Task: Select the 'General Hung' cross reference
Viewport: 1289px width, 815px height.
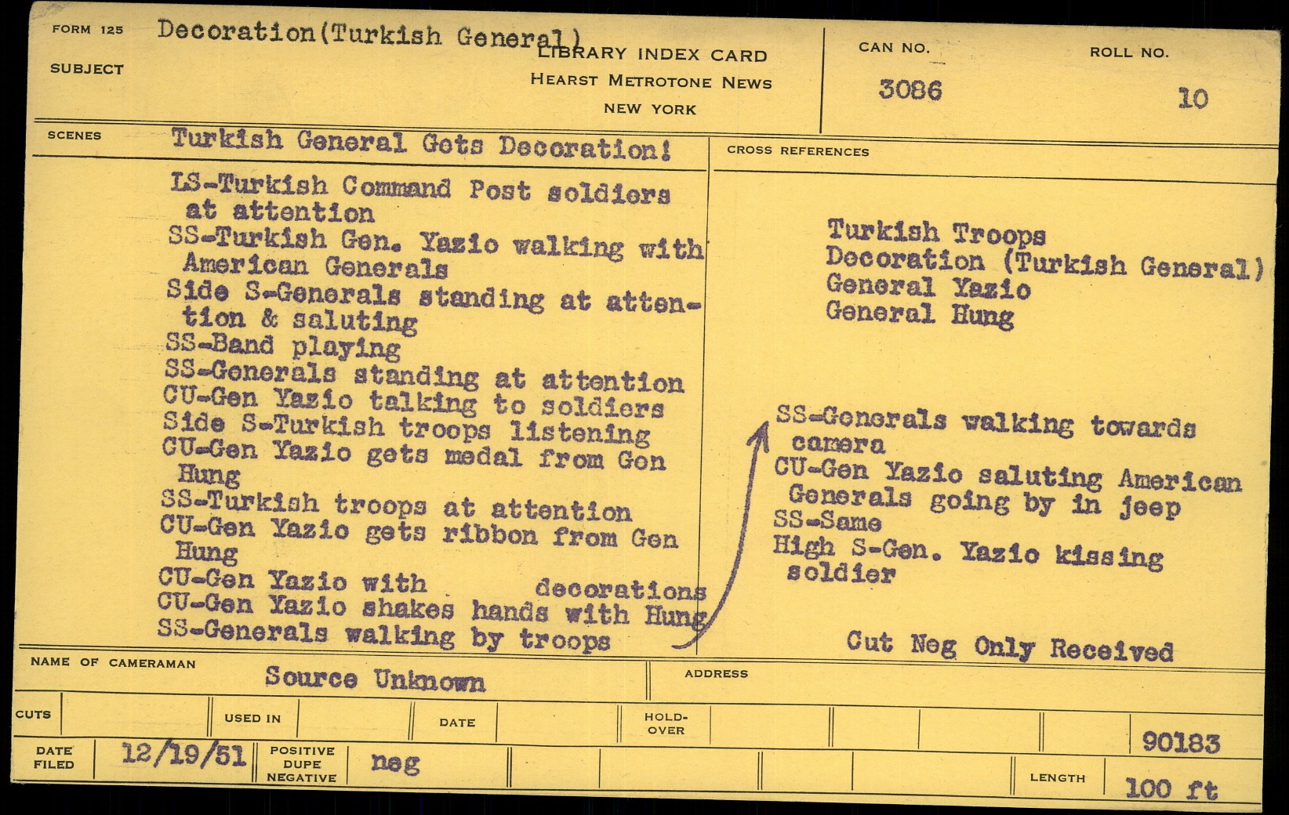Action: click(919, 314)
